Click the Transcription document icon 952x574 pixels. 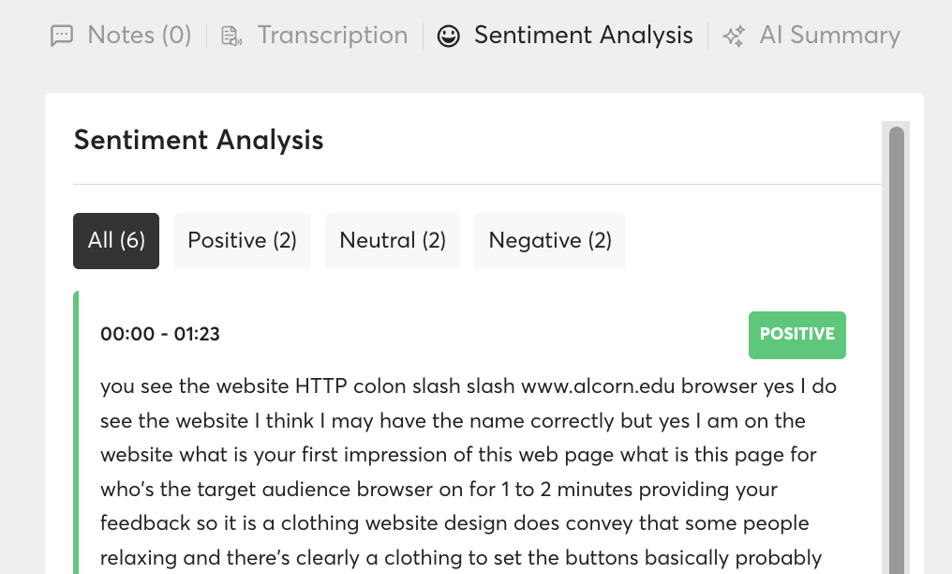(x=231, y=37)
